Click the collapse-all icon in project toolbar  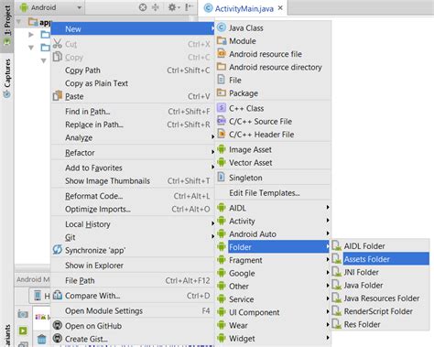pyautogui.click(x=156, y=7)
